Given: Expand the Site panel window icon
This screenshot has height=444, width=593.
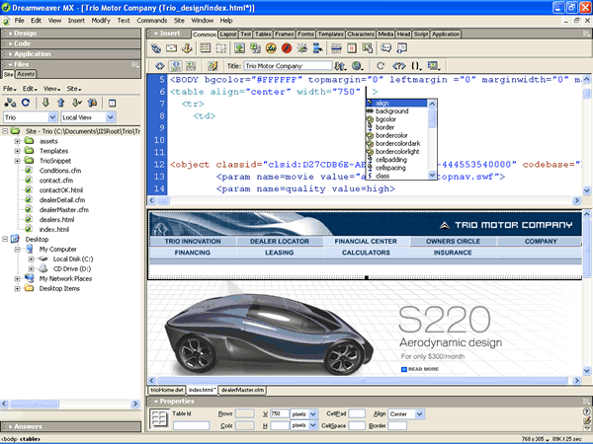Looking at the screenshot, I should tap(112, 103).
